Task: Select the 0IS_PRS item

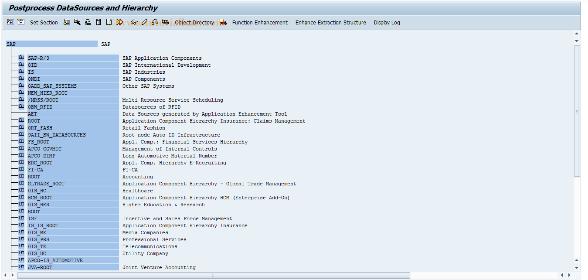Action: pyautogui.click(x=73, y=239)
